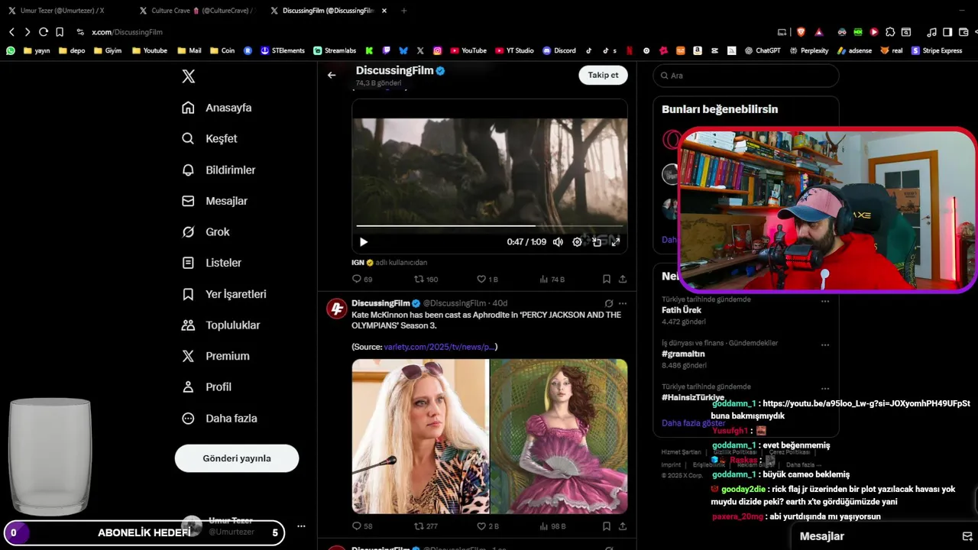Toggle picture-in-picture on the video
The width and height of the screenshot is (978, 550).
click(597, 242)
